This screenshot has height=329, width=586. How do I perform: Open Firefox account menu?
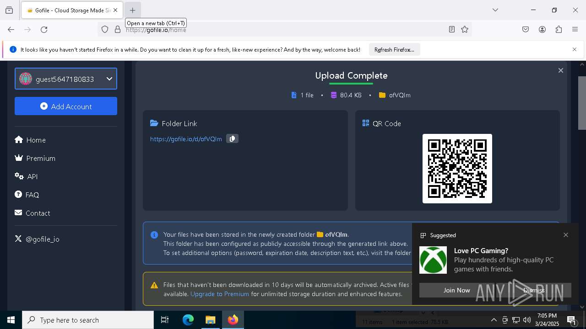pos(542,30)
